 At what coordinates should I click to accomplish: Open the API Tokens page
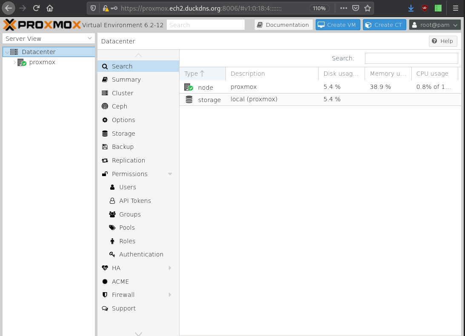pos(138,201)
